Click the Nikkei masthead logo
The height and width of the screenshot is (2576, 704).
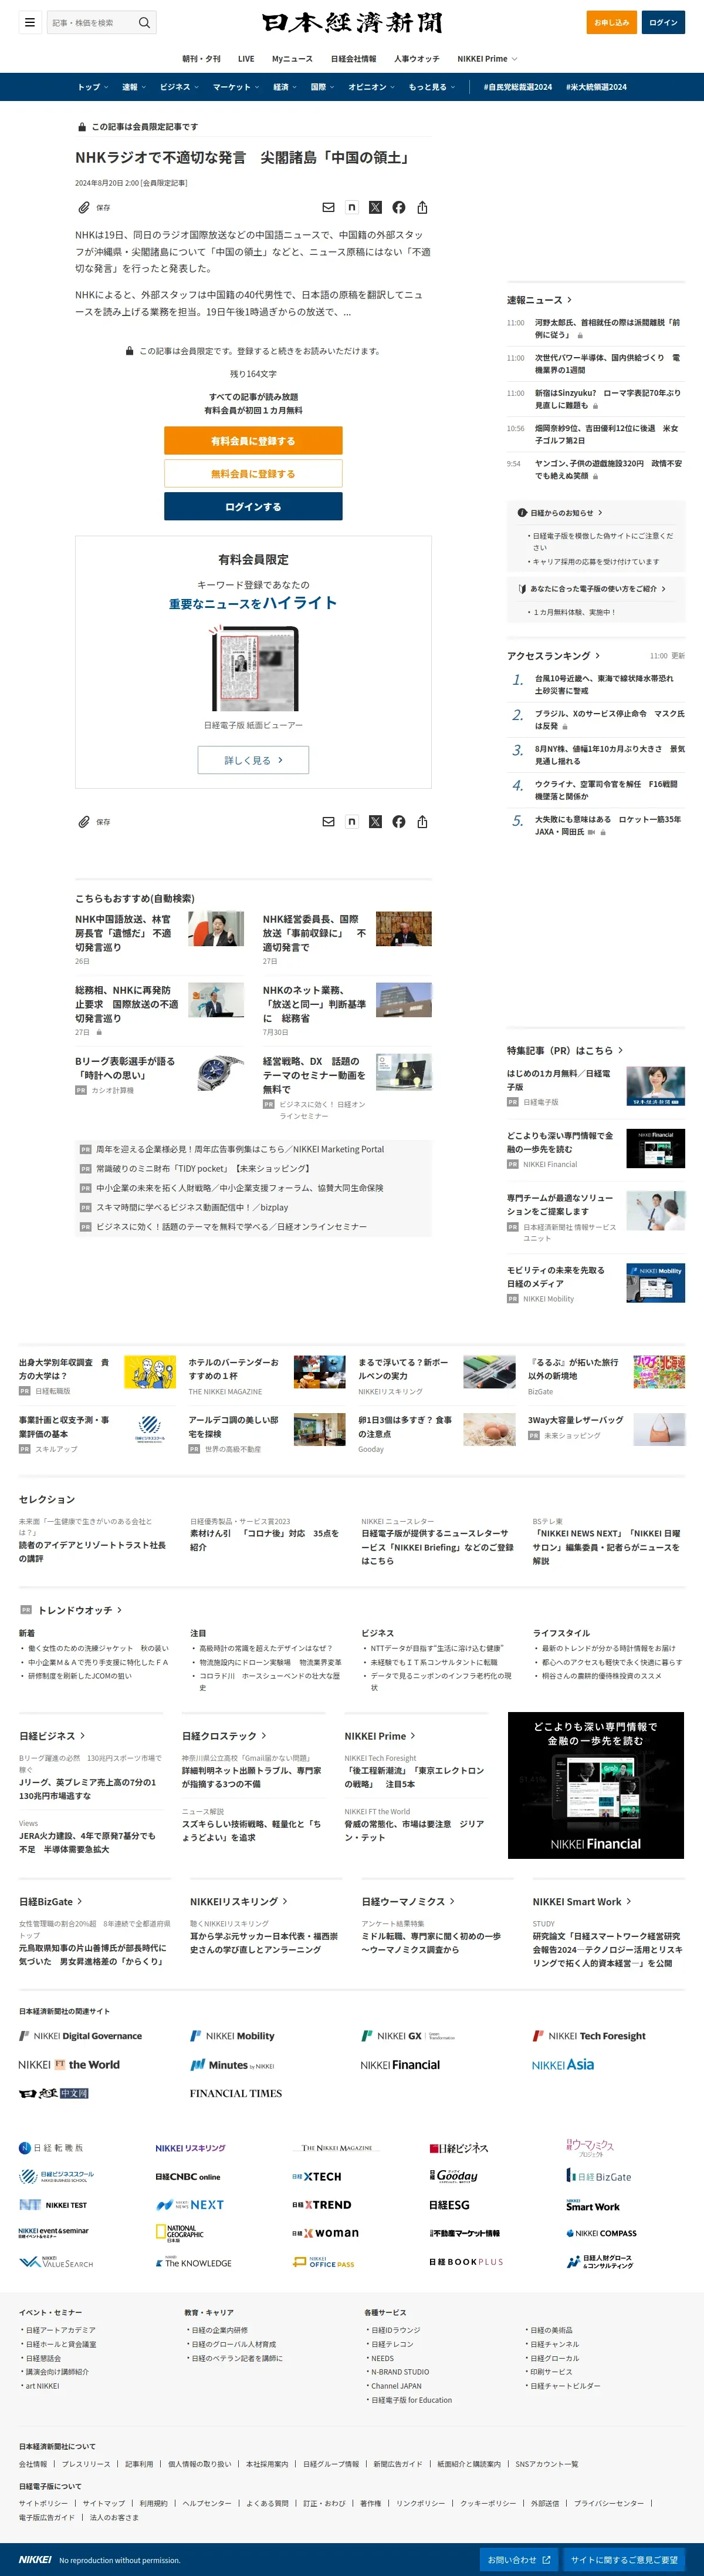pyautogui.click(x=351, y=22)
